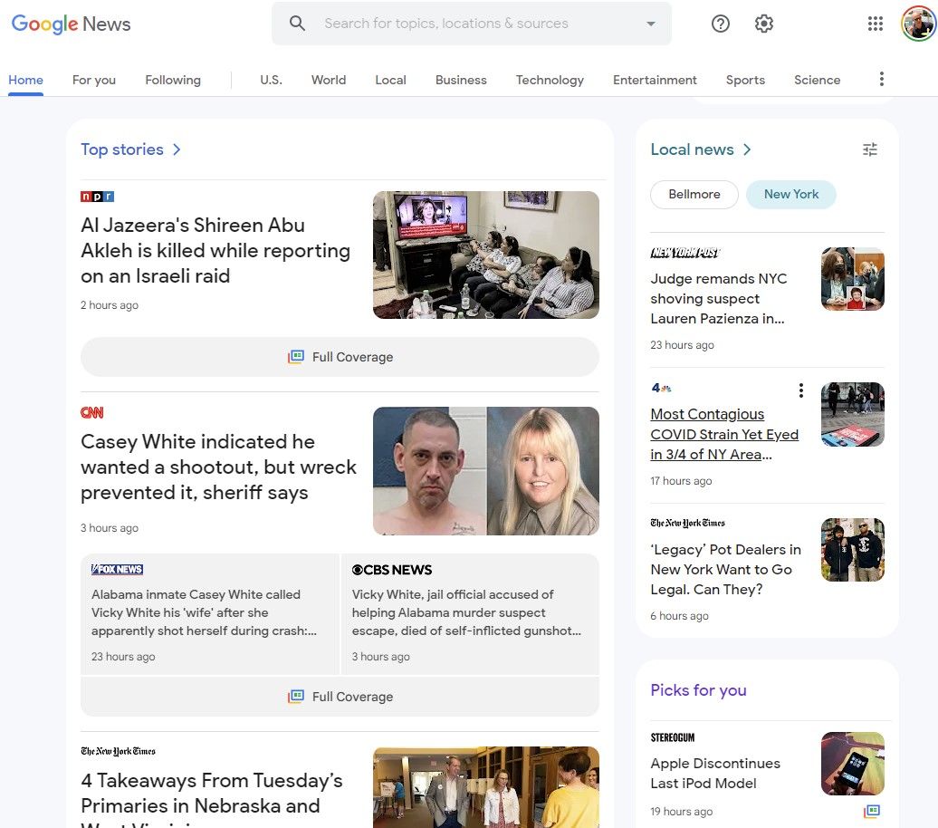
Task: Switch to the U.S. section tab
Action: coord(271,80)
